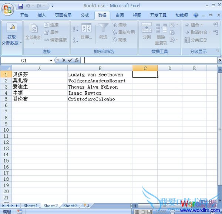This screenshot has width=222, height=214.
Task: Open Excel help with the question mark
Action: click(196, 15)
